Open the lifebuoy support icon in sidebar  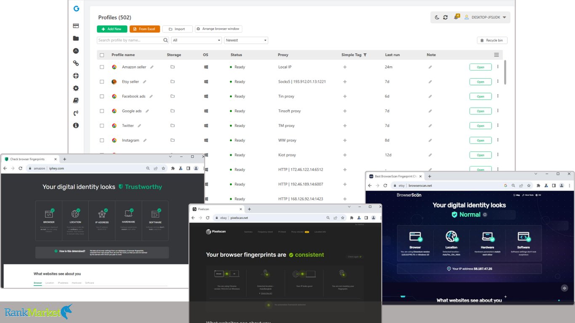pos(76,76)
